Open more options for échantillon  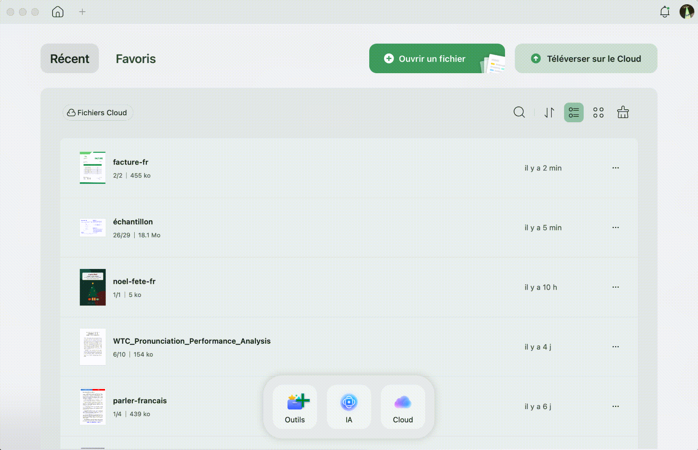pyautogui.click(x=616, y=227)
